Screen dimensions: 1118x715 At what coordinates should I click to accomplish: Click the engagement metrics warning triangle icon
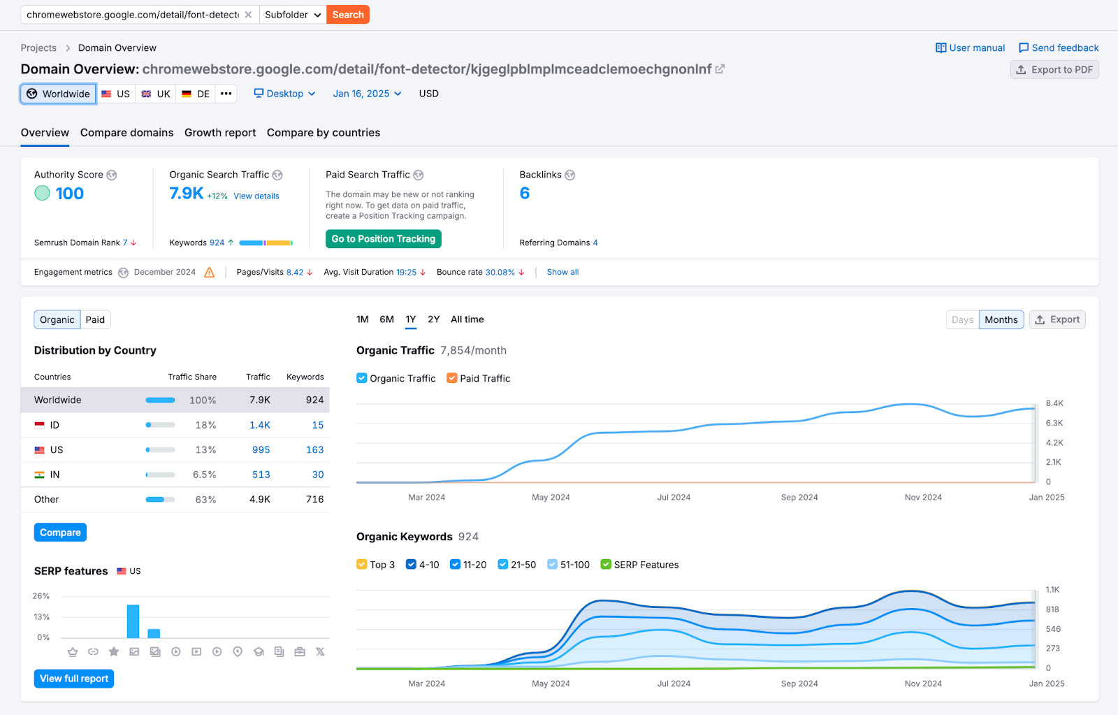210,273
